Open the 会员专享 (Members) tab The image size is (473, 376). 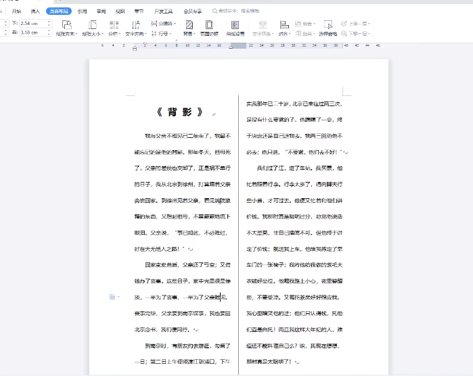pos(192,11)
